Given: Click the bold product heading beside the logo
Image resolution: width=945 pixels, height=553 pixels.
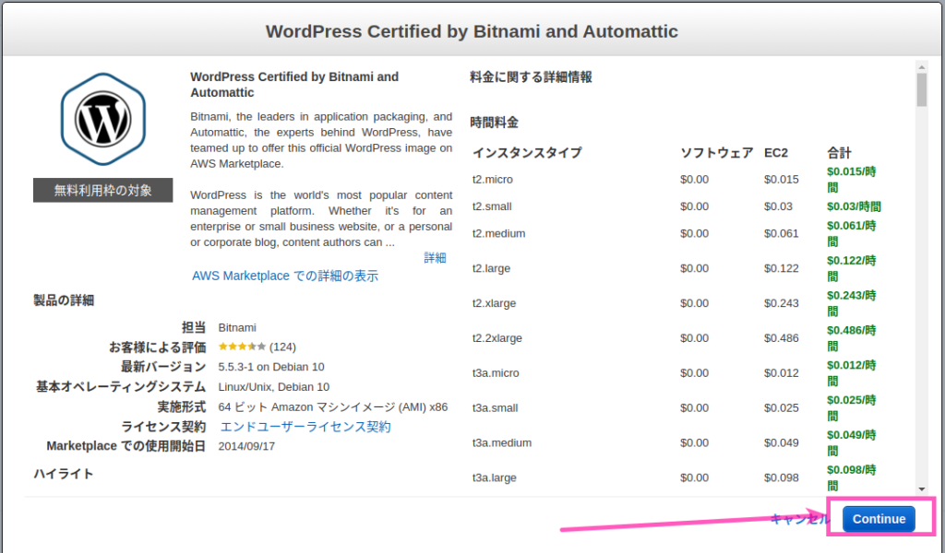Looking at the screenshot, I should click(x=294, y=85).
